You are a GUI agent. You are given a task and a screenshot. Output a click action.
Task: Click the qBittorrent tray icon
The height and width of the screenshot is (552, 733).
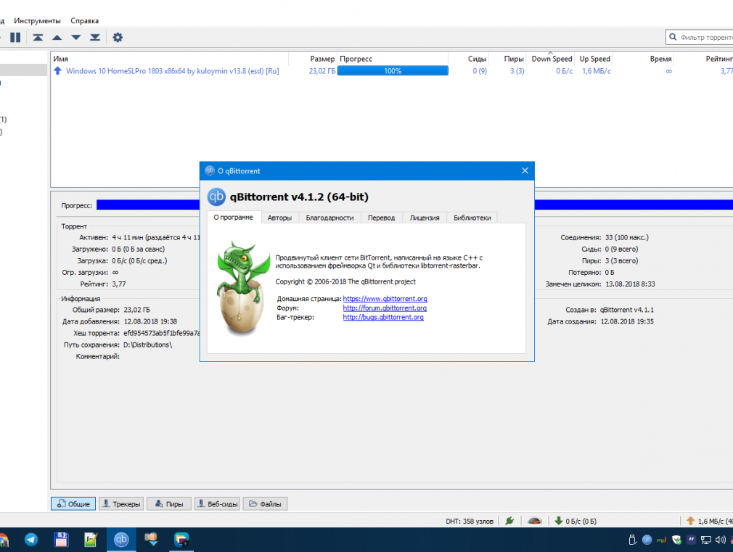(647, 540)
